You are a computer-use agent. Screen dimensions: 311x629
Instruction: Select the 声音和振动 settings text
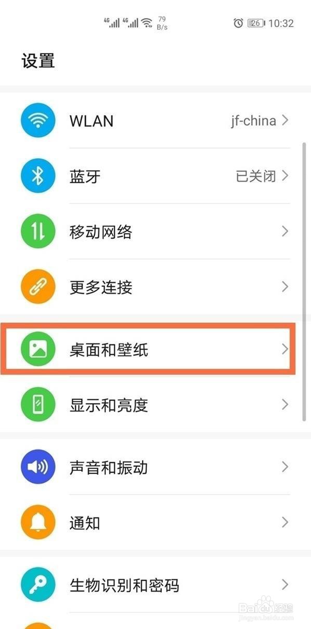tap(109, 468)
